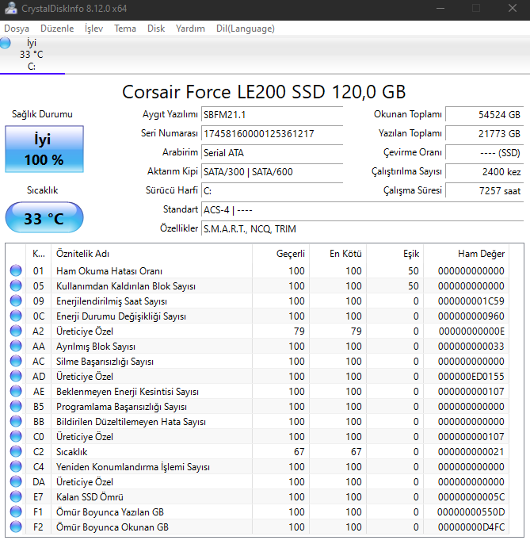Click status orb for attribute A2 row
The width and height of the screenshot is (530, 544).
16,331
